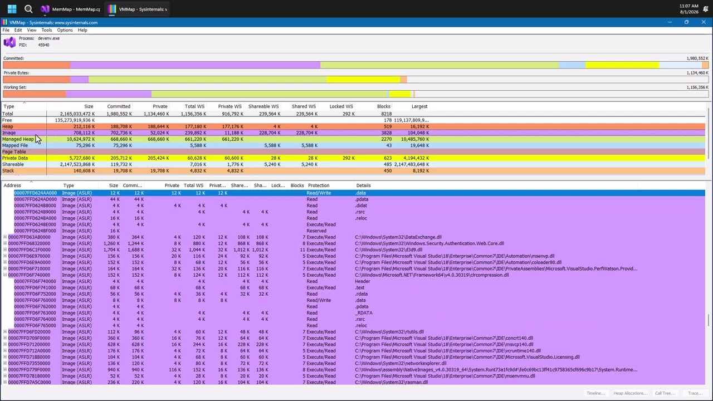Click the notification bell in system tray
713x401 pixels.
pyautogui.click(x=705, y=9)
